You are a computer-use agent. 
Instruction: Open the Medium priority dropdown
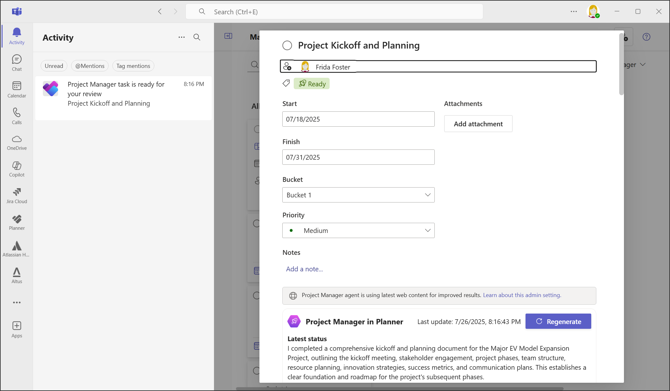tap(358, 230)
